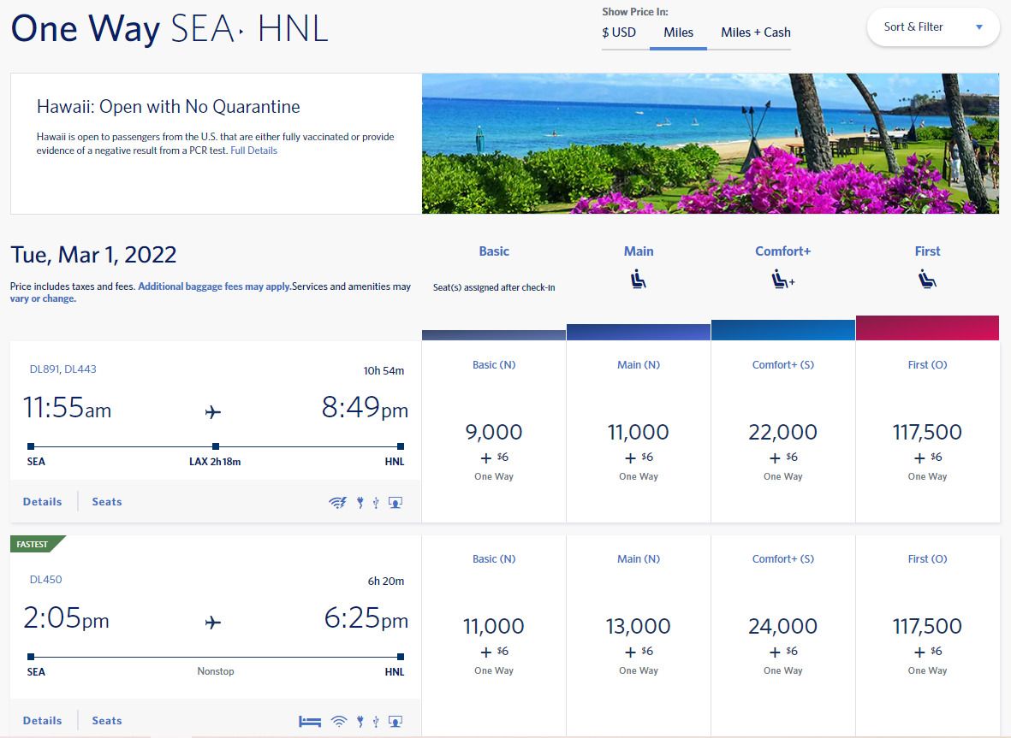Click the USB port icon for DL450
This screenshot has width=1011, height=738.
click(376, 721)
